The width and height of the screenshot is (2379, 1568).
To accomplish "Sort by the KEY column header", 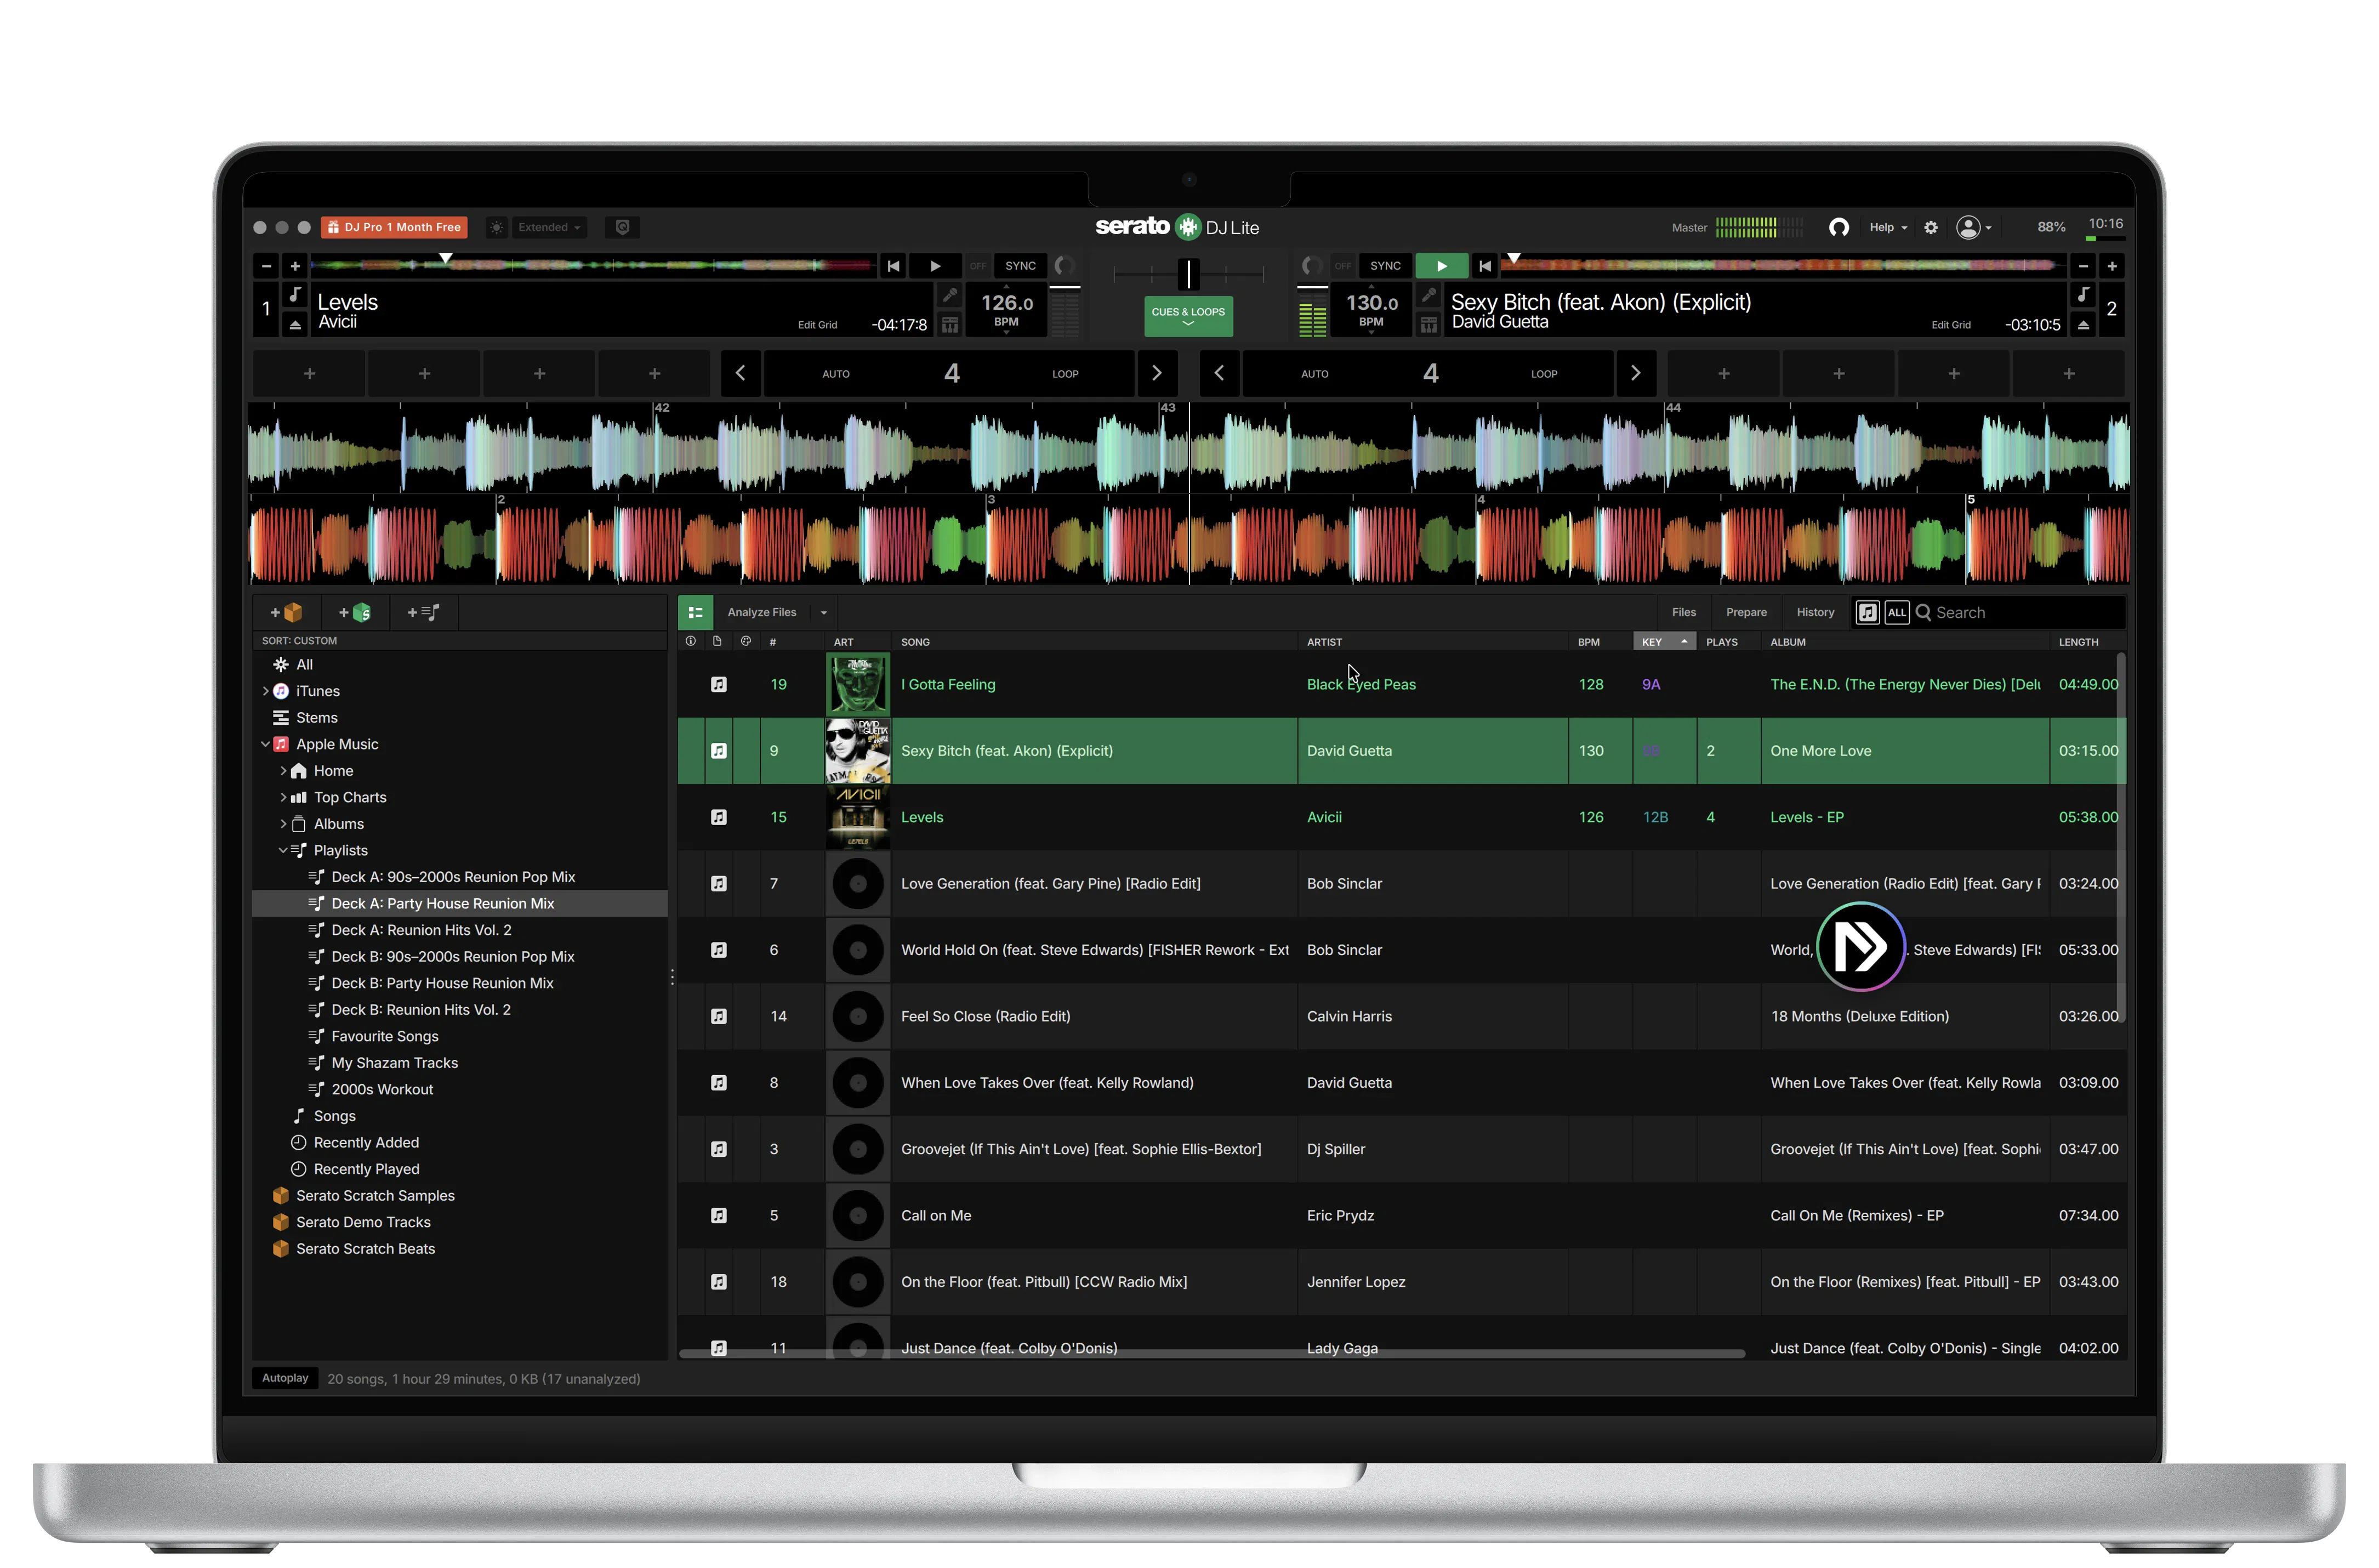I will tap(1664, 642).
